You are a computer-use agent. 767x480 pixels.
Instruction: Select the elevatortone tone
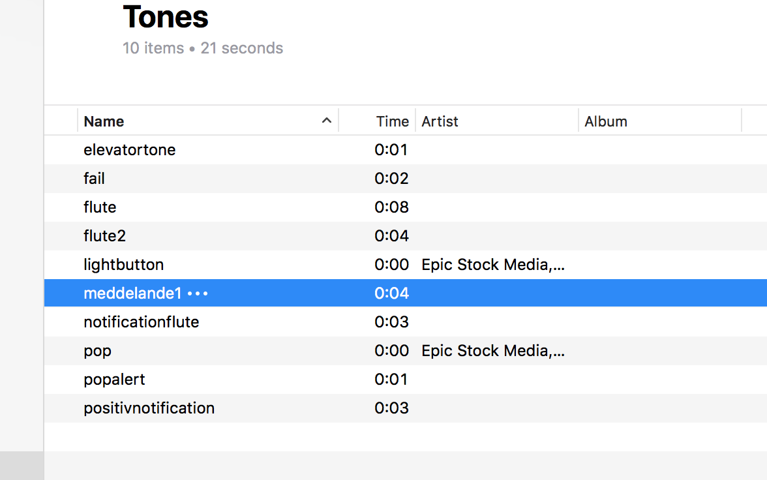click(x=130, y=150)
